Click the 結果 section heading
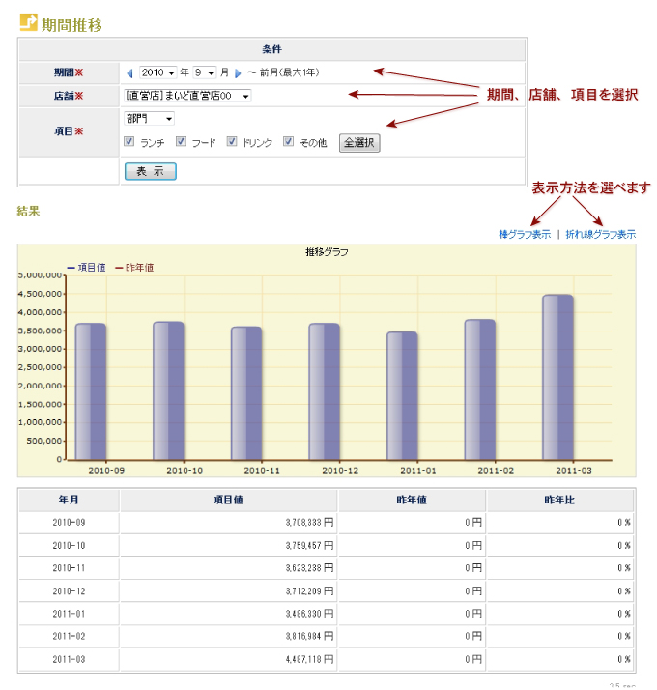 pos(29,212)
